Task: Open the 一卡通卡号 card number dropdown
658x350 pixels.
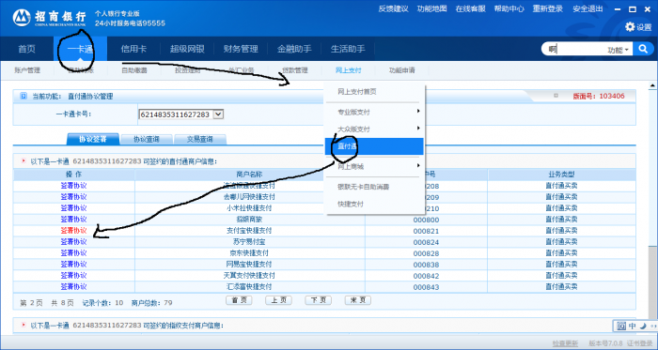Action: pyautogui.click(x=219, y=114)
